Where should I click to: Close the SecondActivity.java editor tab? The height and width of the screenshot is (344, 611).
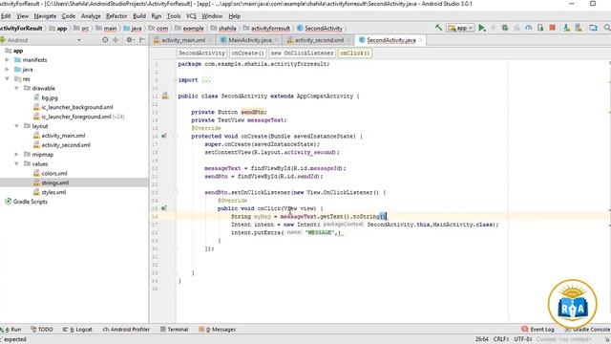pos(420,40)
